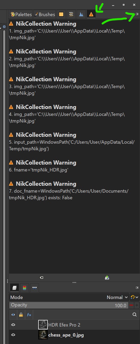140x344 pixels.
Task: Hide the chess_ape_0.jpg layer
Action: 13,335
